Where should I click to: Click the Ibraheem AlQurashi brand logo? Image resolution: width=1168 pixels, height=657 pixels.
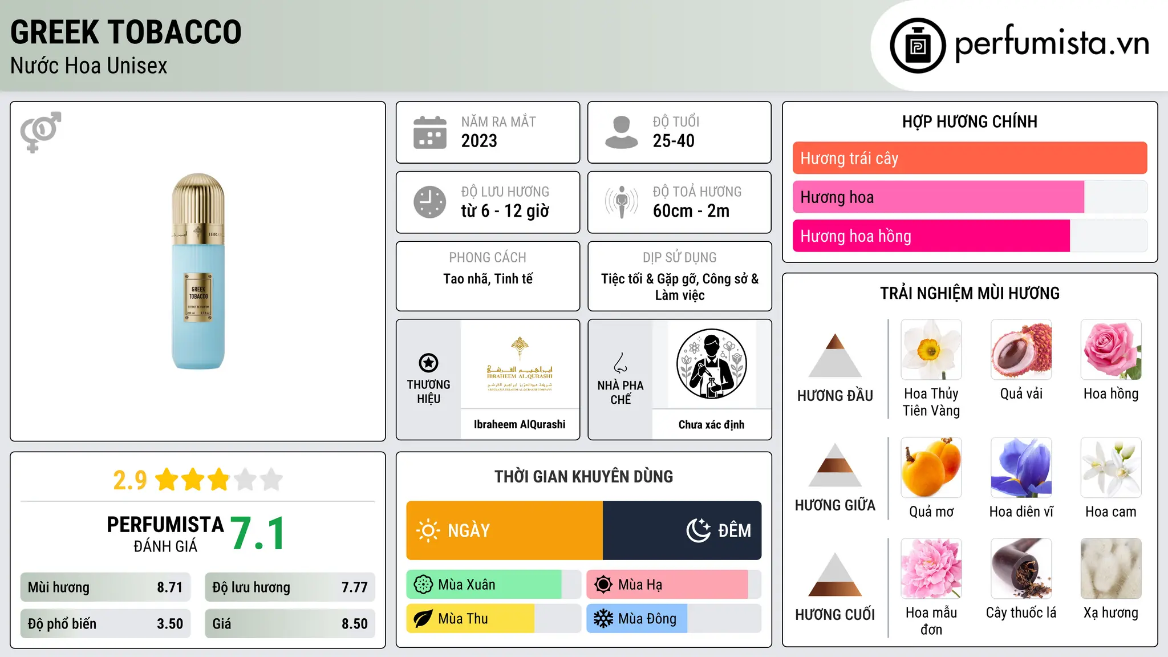tap(520, 364)
